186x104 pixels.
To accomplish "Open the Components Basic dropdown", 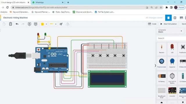I will [170, 31].
